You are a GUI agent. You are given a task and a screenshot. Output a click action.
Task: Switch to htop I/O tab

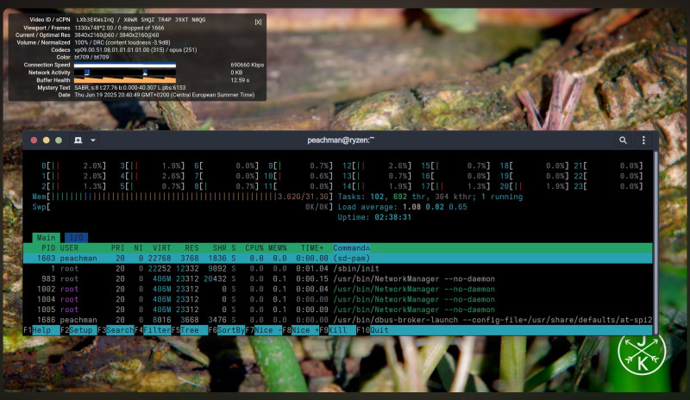pyautogui.click(x=77, y=238)
